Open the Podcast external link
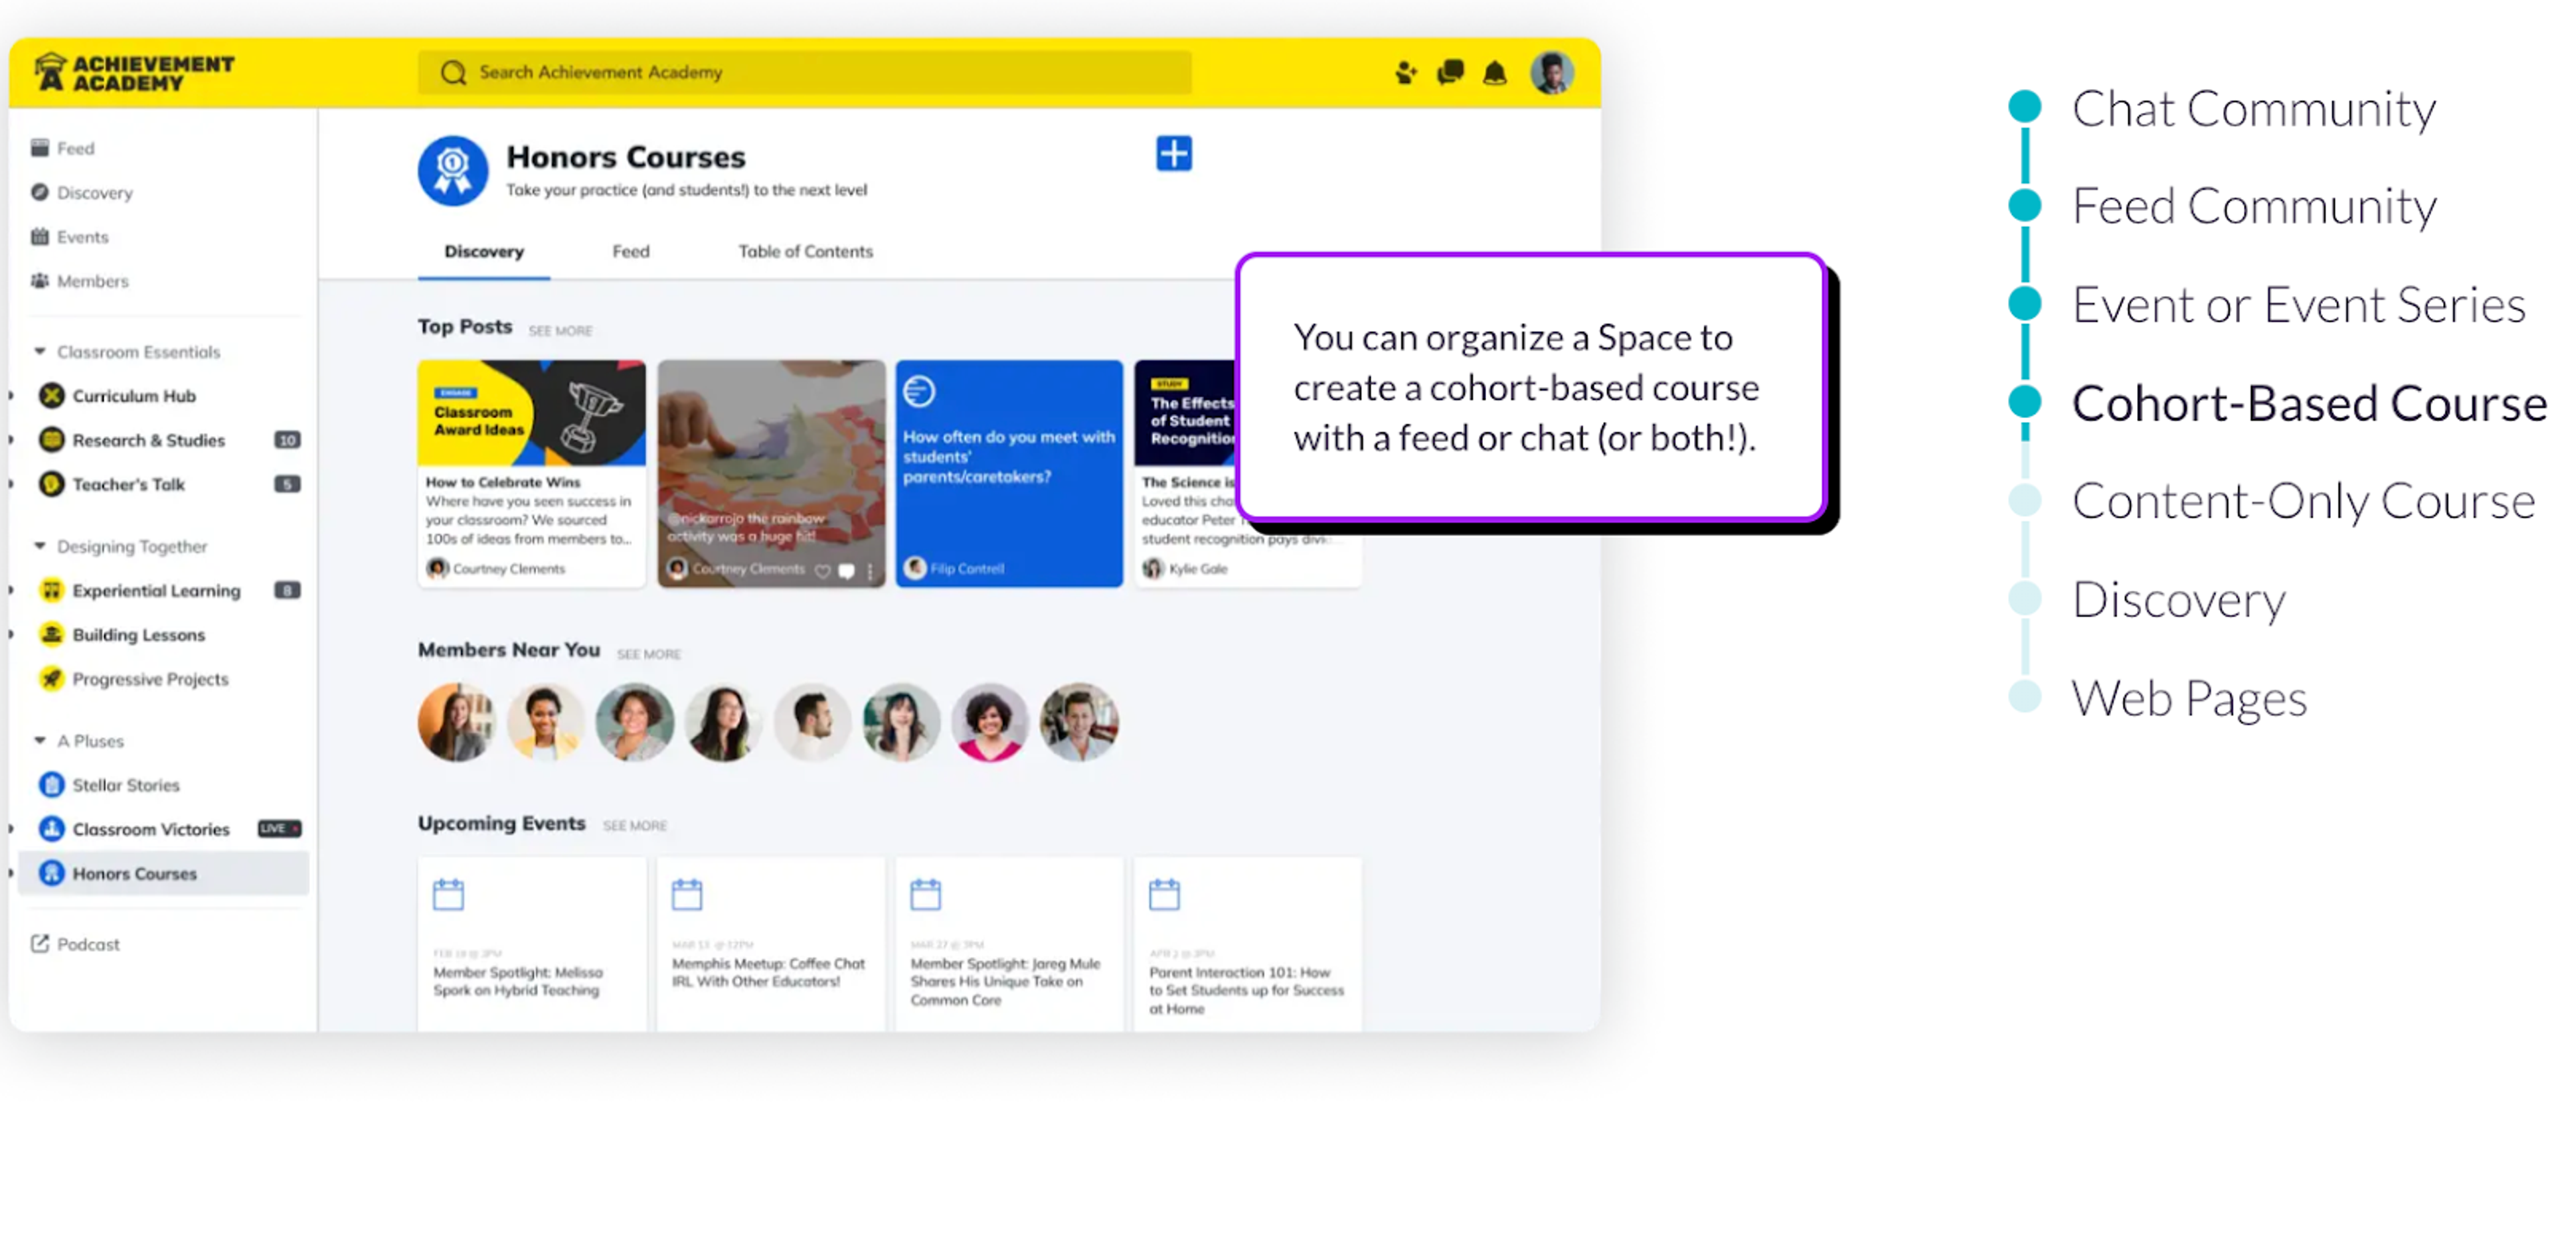This screenshot has height=1255, width=2550. coord(75,944)
